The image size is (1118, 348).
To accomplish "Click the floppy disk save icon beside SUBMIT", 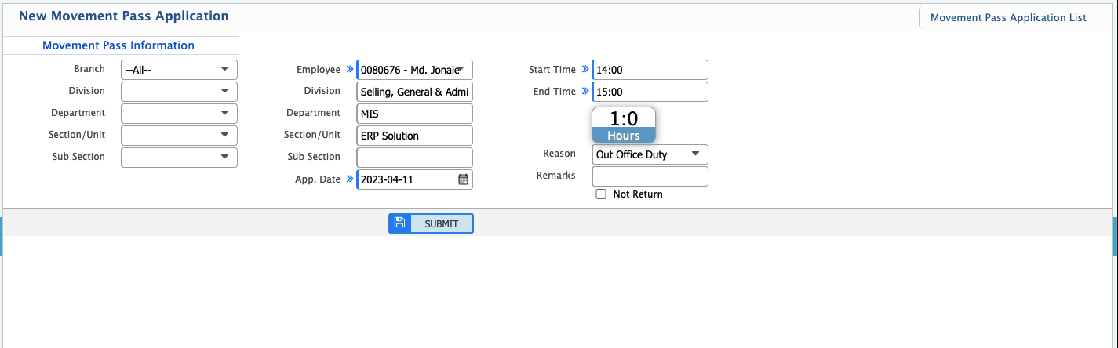I will click(x=399, y=223).
